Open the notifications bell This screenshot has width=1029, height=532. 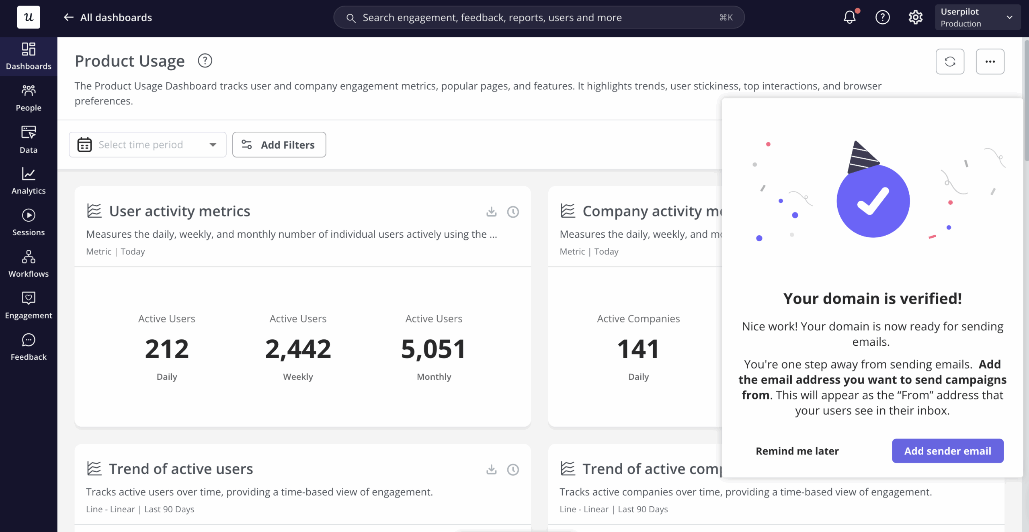(x=850, y=17)
